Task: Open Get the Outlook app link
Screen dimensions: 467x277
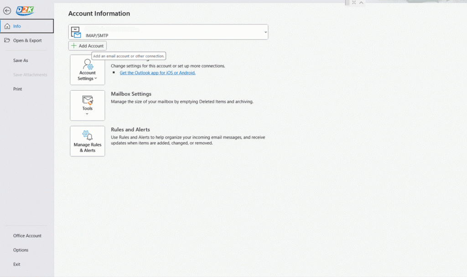Action: tap(157, 73)
